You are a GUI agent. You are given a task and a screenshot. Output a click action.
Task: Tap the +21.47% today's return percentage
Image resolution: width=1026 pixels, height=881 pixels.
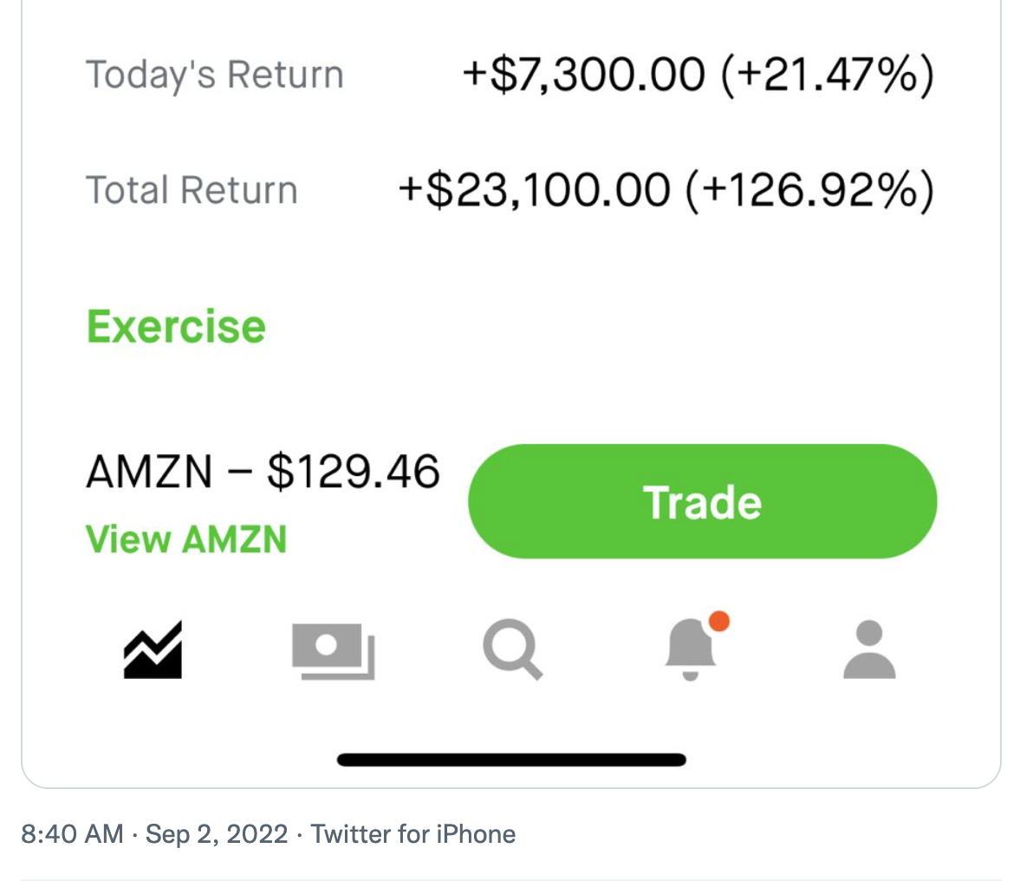tap(828, 75)
